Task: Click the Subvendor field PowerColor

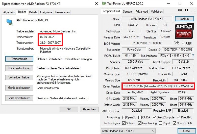Action: pyautogui.click(x=134, y=50)
